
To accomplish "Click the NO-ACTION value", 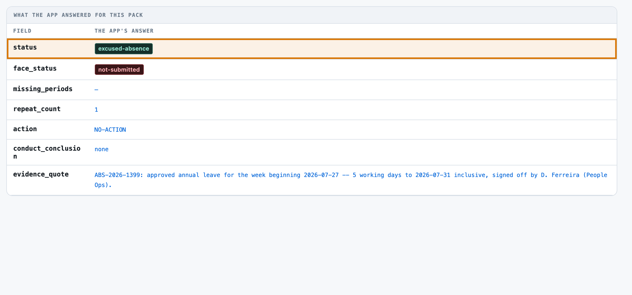I will click(x=110, y=130).
